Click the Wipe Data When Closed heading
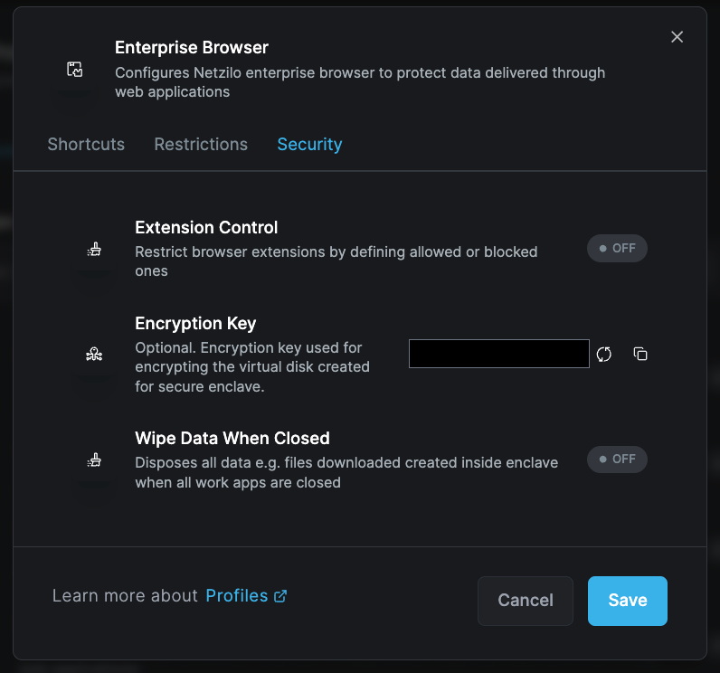This screenshot has height=673, width=720. (x=232, y=439)
